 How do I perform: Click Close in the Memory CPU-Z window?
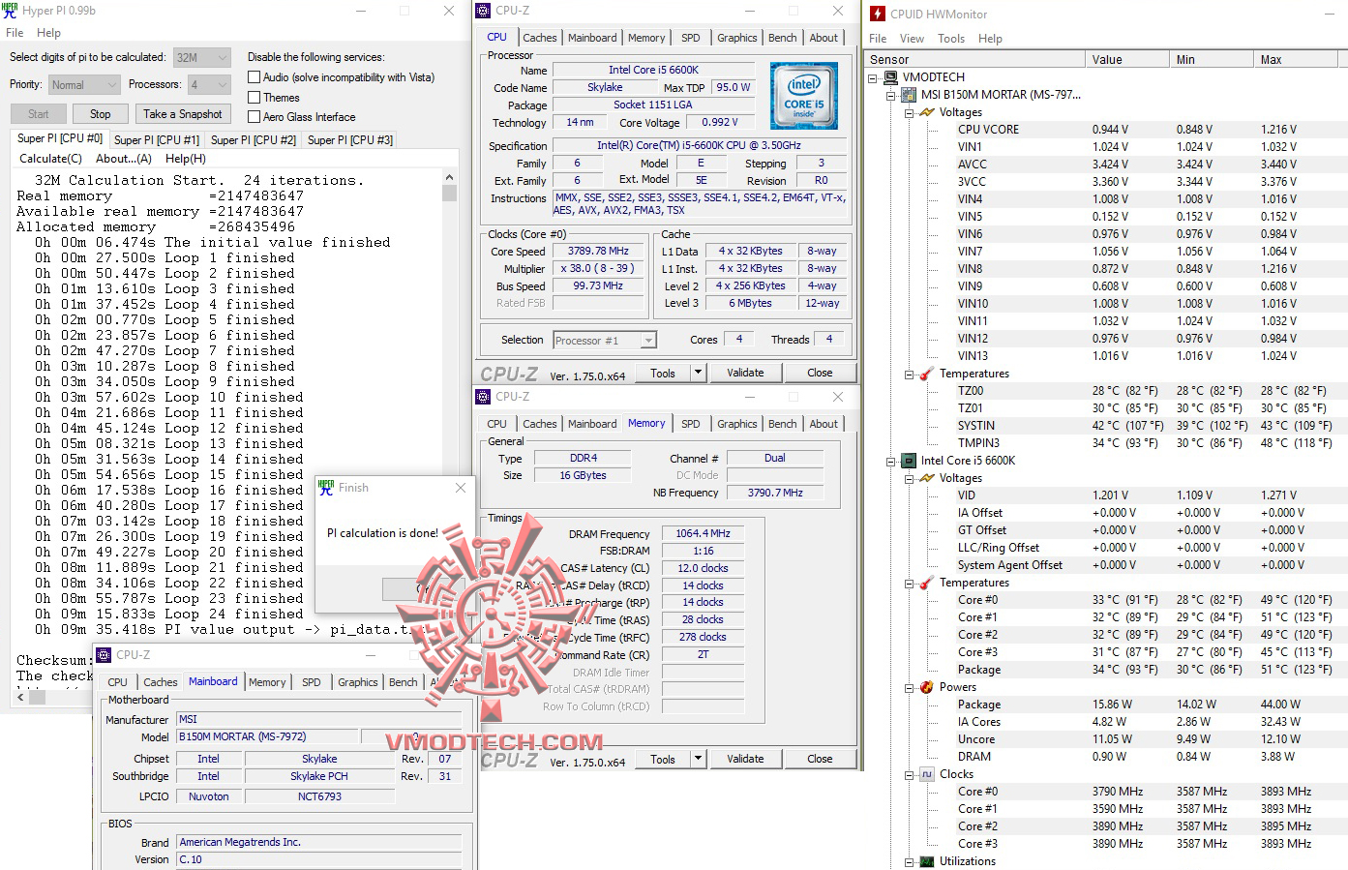(820, 759)
